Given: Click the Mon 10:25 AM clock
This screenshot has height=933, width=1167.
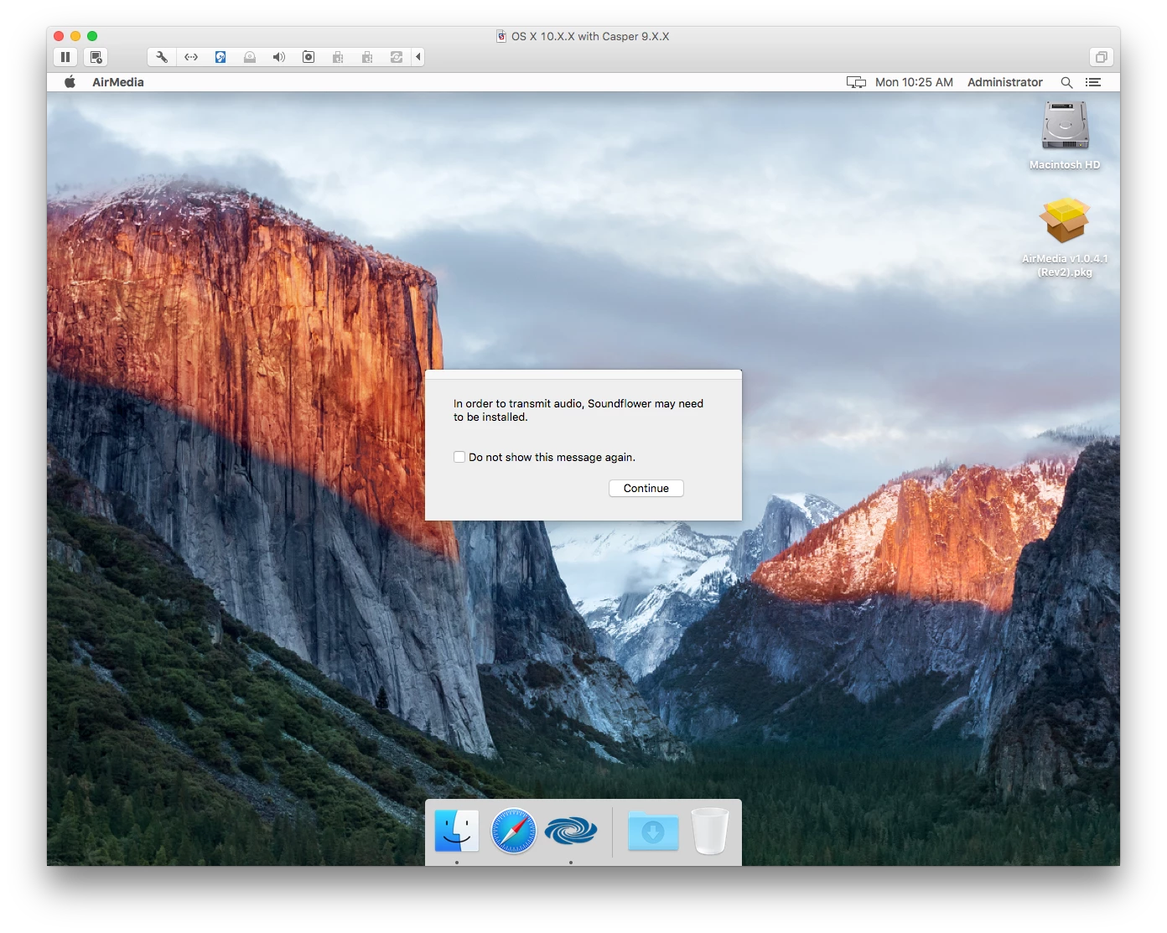Looking at the screenshot, I should click(914, 82).
